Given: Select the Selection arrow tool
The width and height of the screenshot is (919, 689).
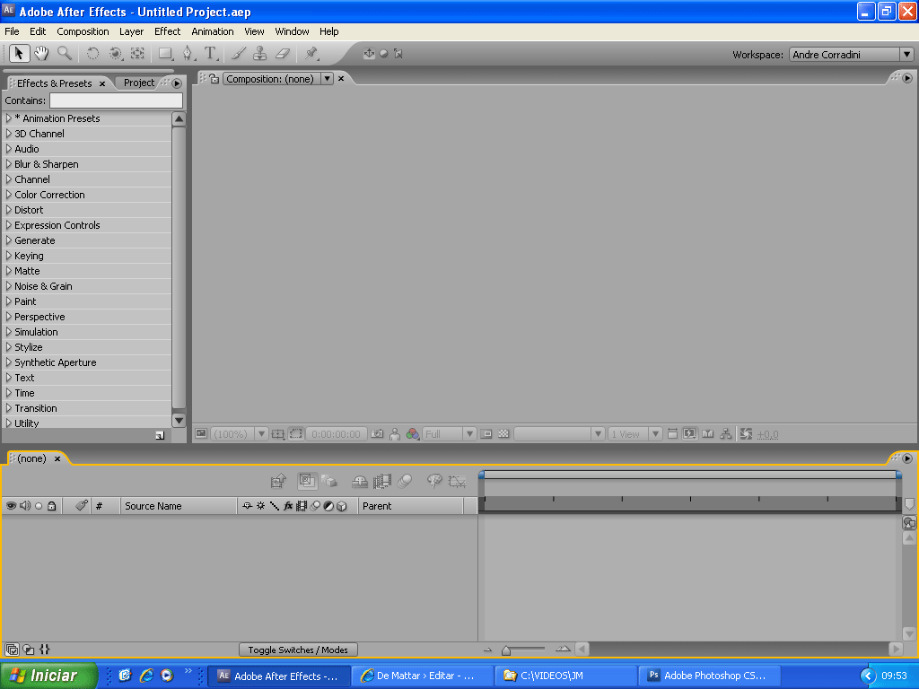Looking at the screenshot, I should pyautogui.click(x=19, y=54).
